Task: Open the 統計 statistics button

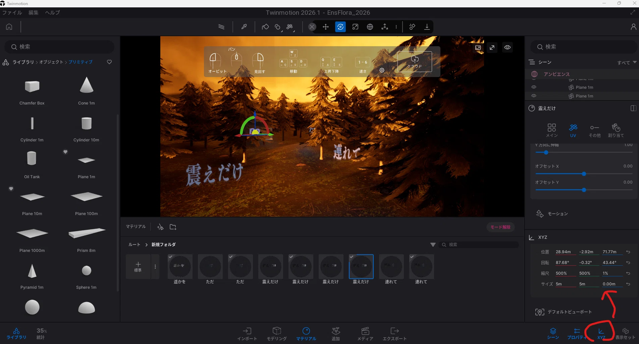Action: point(41,334)
